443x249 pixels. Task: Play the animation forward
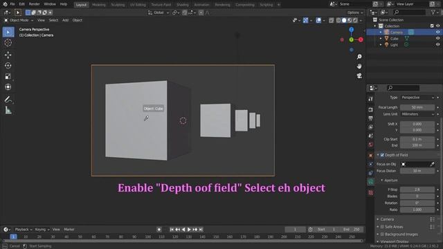(x=189, y=230)
